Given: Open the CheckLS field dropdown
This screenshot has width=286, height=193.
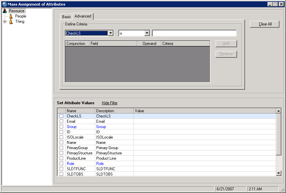Looking at the screenshot, I should click(110, 33).
